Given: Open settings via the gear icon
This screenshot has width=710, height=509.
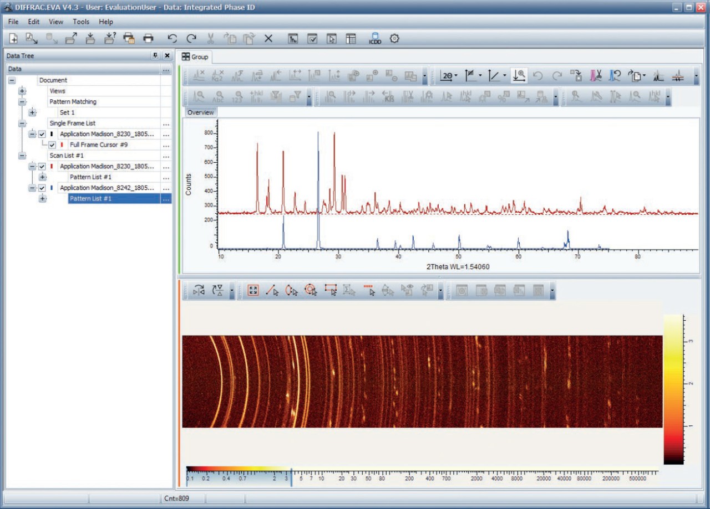Looking at the screenshot, I should point(394,38).
